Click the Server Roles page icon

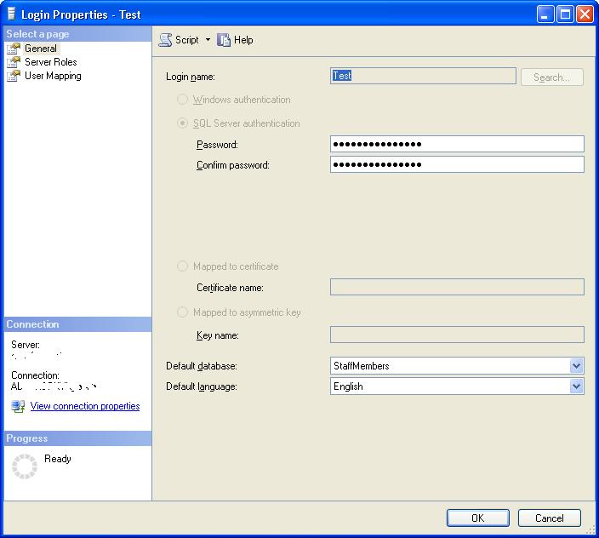tap(14, 62)
